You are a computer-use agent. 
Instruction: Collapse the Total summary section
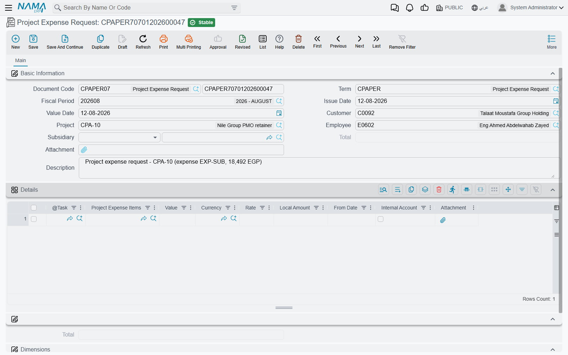coord(553,319)
